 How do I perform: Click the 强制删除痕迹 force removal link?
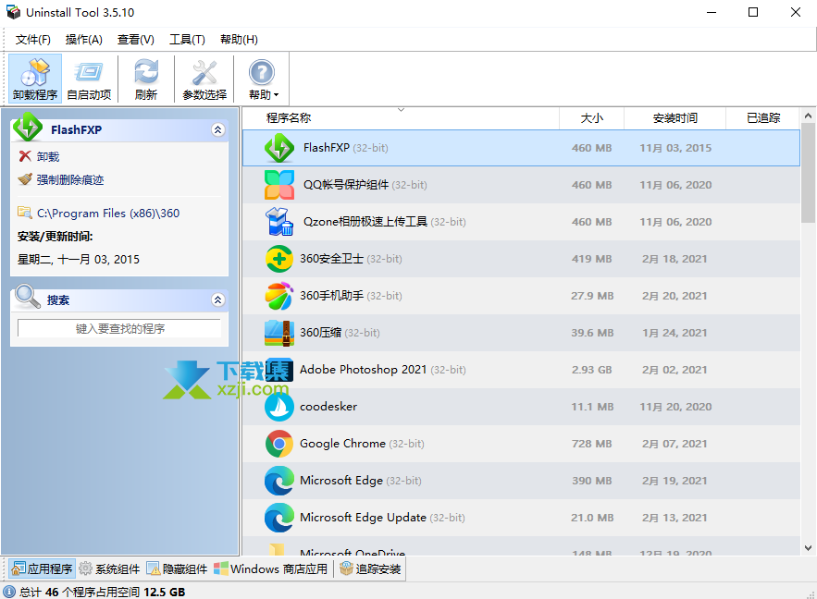70,180
